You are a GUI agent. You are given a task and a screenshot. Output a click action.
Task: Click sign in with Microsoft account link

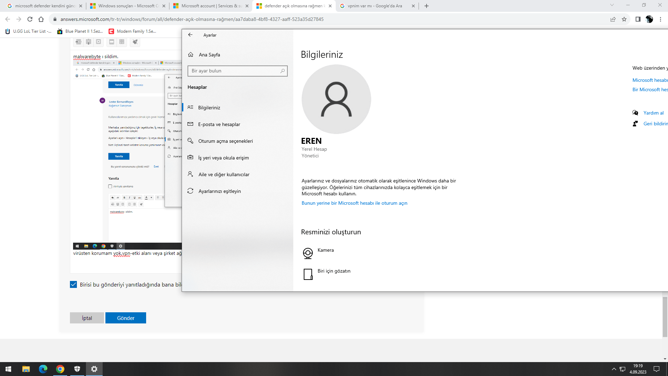[354, 203]
